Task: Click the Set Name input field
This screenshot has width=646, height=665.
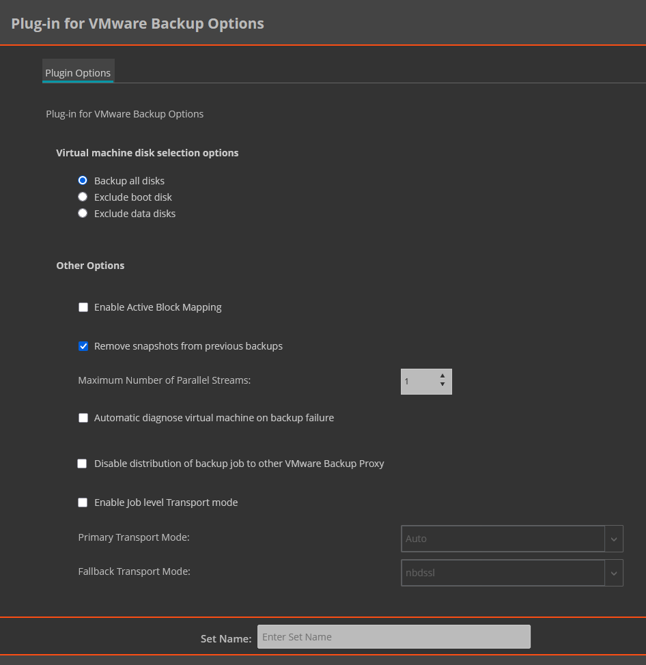Action: (x=394, y=636)
